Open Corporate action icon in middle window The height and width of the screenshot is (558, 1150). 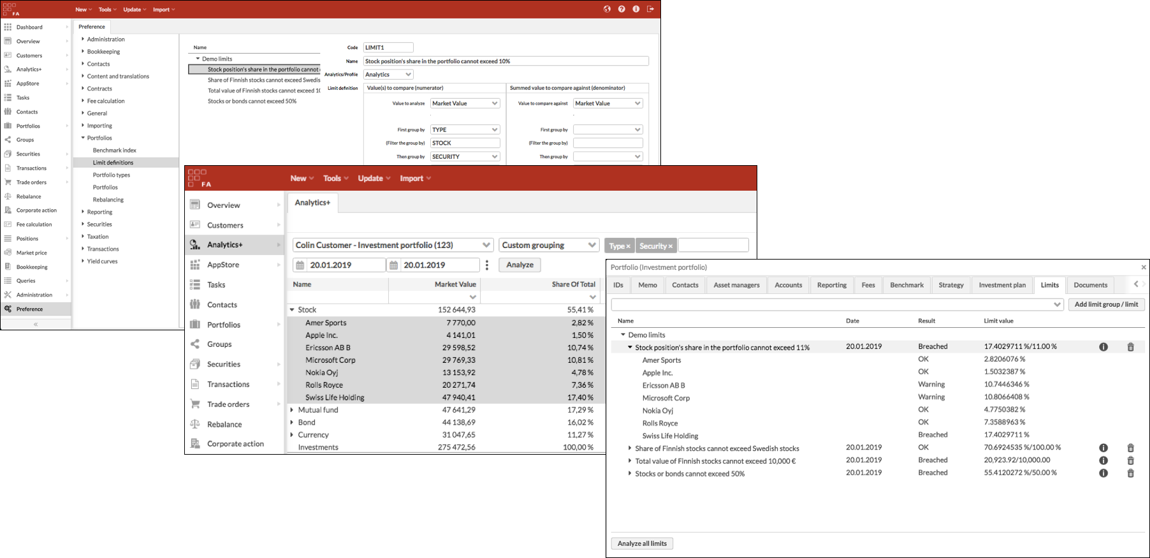(x=195, y=444)
